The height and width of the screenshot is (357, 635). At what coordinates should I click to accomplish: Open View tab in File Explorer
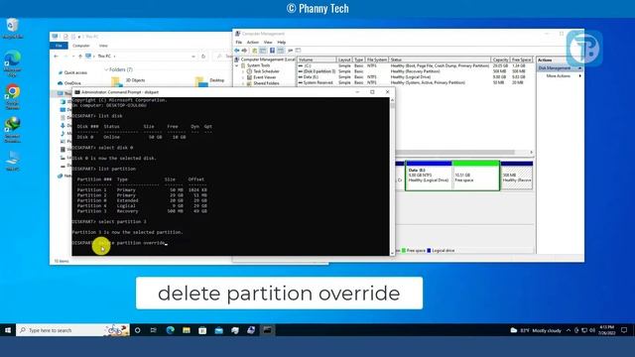(103, 46)
